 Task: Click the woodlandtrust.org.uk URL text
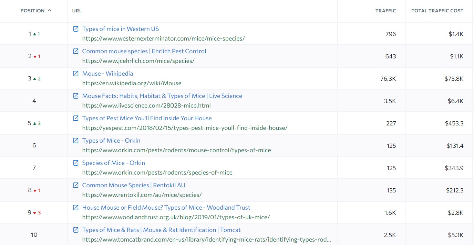click(x=176, y=217)
